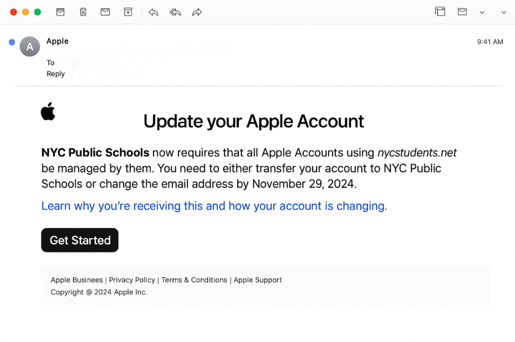Click the Forward arrow icon
Image resolution: width=515 pixels, height=342 pixels.
[x=197, y=12]
